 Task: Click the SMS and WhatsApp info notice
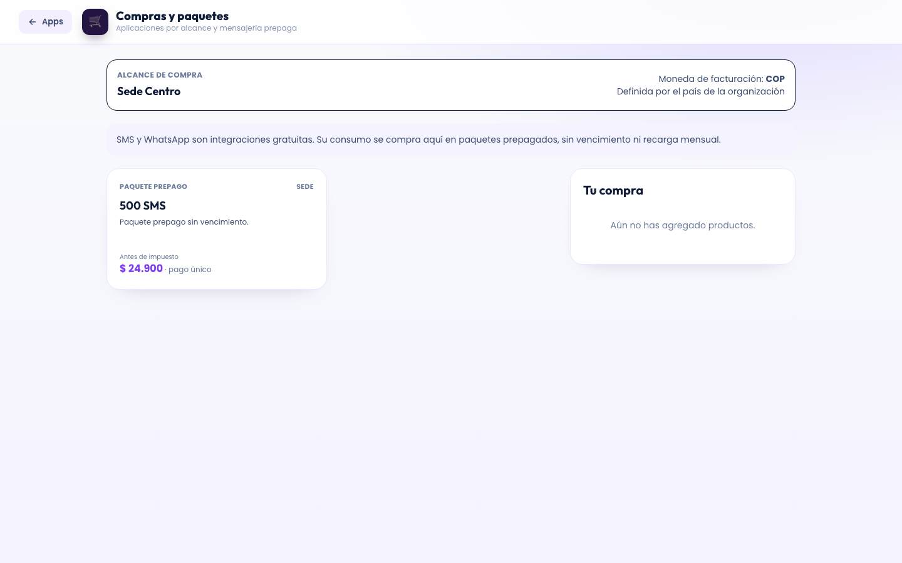[451, 139]
